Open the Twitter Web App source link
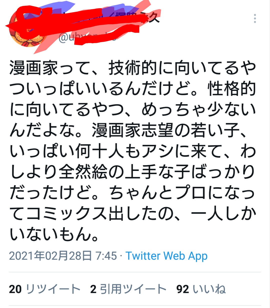The height and width of the screenshot is (308, 270). tap(166, 256)
